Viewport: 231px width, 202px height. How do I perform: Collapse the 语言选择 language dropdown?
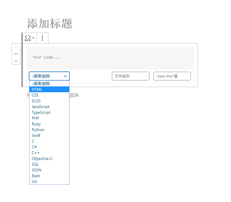point(49,76)
